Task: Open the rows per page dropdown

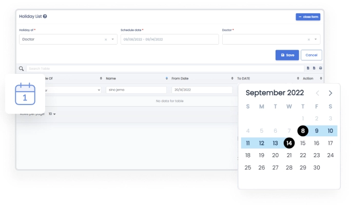Action: [x=52, y=114]
